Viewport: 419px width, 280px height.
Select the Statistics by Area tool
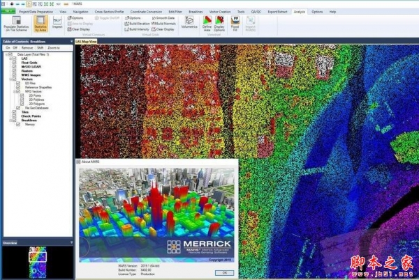41,24
